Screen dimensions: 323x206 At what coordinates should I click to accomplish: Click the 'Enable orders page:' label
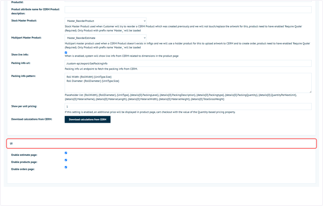point(23,169)
